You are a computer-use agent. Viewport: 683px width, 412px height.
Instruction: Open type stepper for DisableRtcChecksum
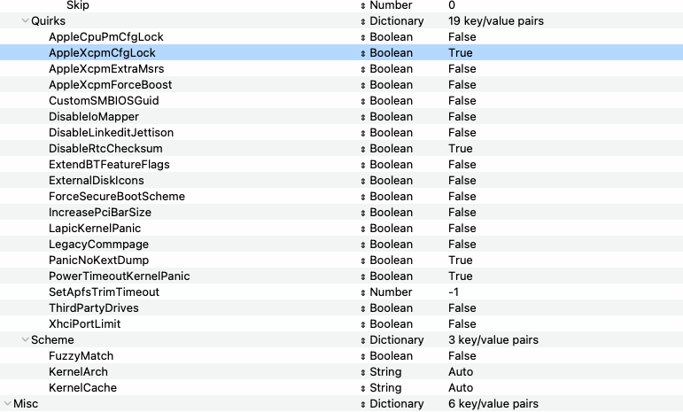(x=363, y=149)
